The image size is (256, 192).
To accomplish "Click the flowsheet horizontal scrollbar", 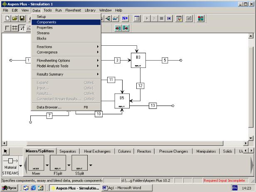I will coord(125,143).
